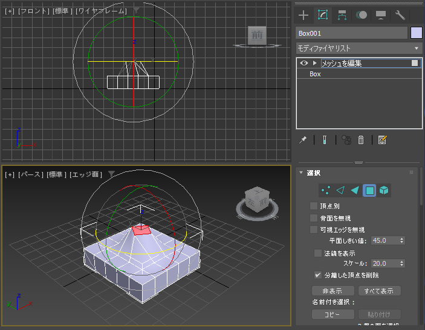Open the Hierarchy panel tab
Image resolution: width=425 pixels, height=330 pixels.
[x=342, y=15]
